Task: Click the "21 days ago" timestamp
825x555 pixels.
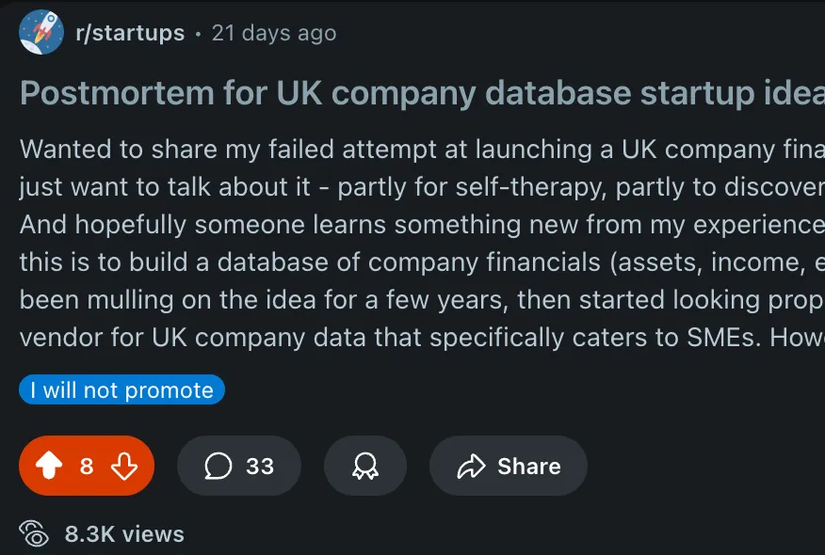Action: pos(273,33)
